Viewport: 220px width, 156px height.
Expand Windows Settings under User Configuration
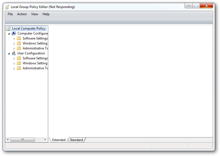click(14, 64)
